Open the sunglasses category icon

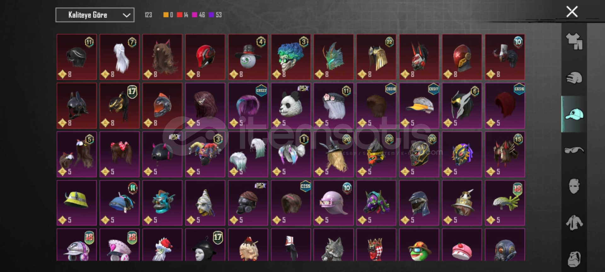(x=574, y=150)
